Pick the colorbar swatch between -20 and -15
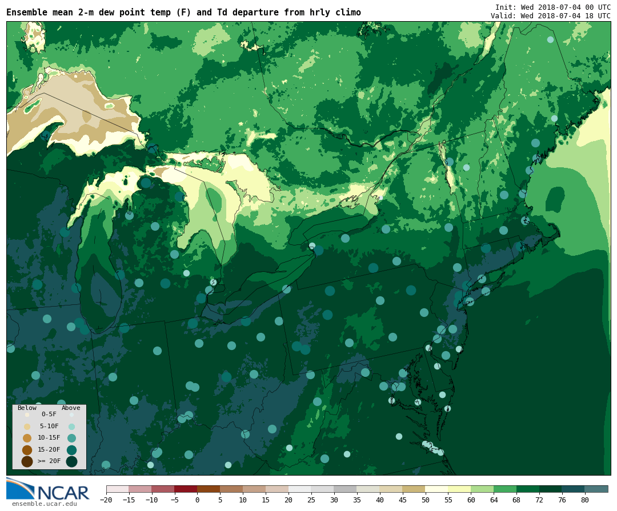 118,489
